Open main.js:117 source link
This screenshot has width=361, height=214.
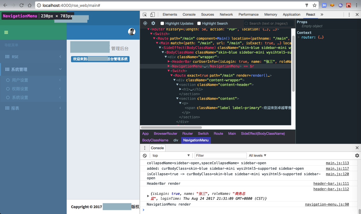(337, 169)
